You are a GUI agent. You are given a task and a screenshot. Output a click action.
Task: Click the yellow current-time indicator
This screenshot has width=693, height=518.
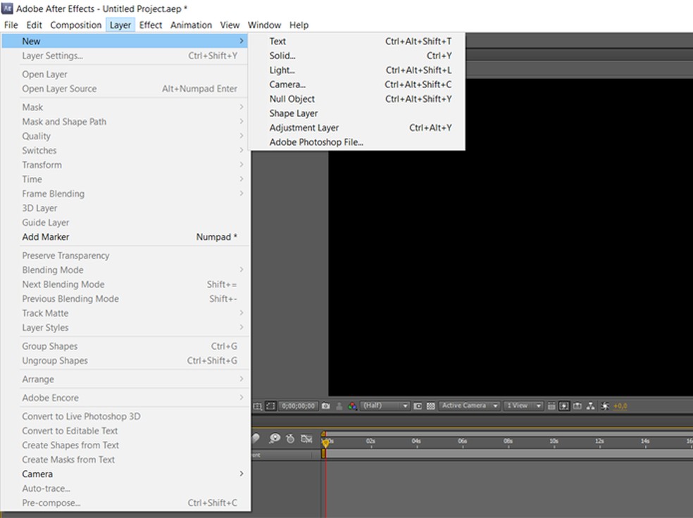325,443
